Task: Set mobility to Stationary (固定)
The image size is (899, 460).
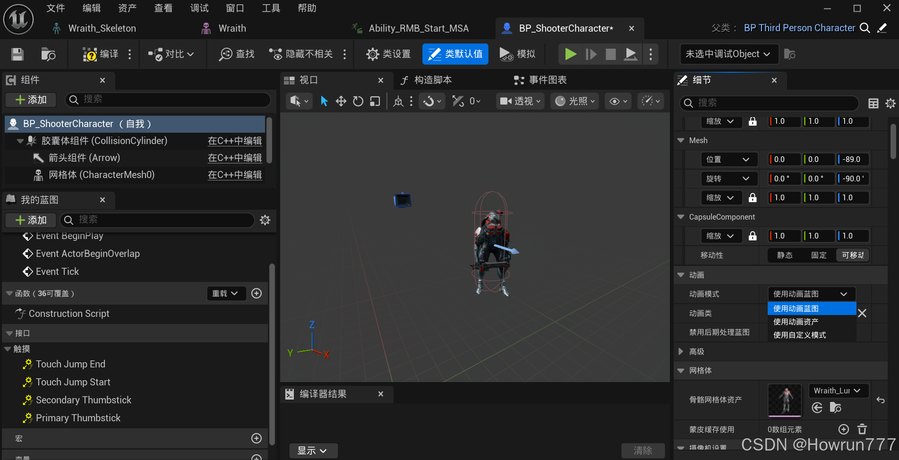Action: pos(819,256)
